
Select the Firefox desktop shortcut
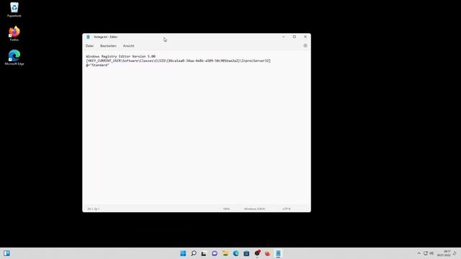click(14, 34)
